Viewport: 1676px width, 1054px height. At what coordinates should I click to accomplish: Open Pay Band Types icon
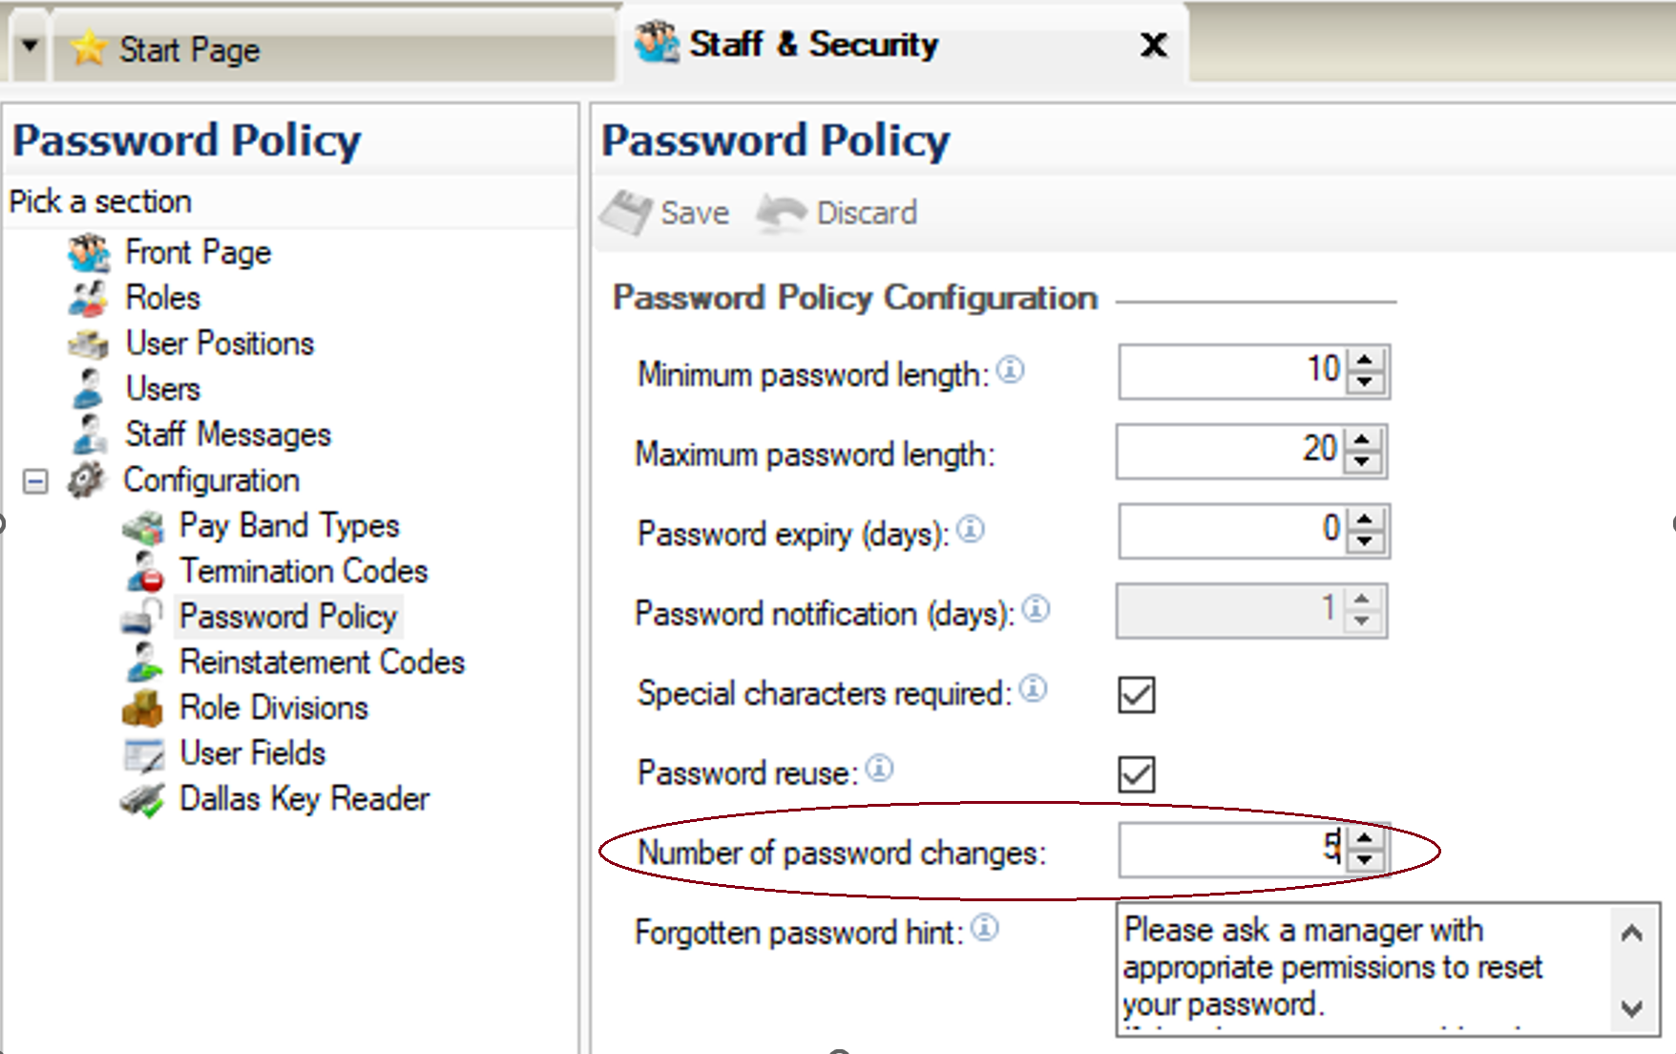click(143, 526)
